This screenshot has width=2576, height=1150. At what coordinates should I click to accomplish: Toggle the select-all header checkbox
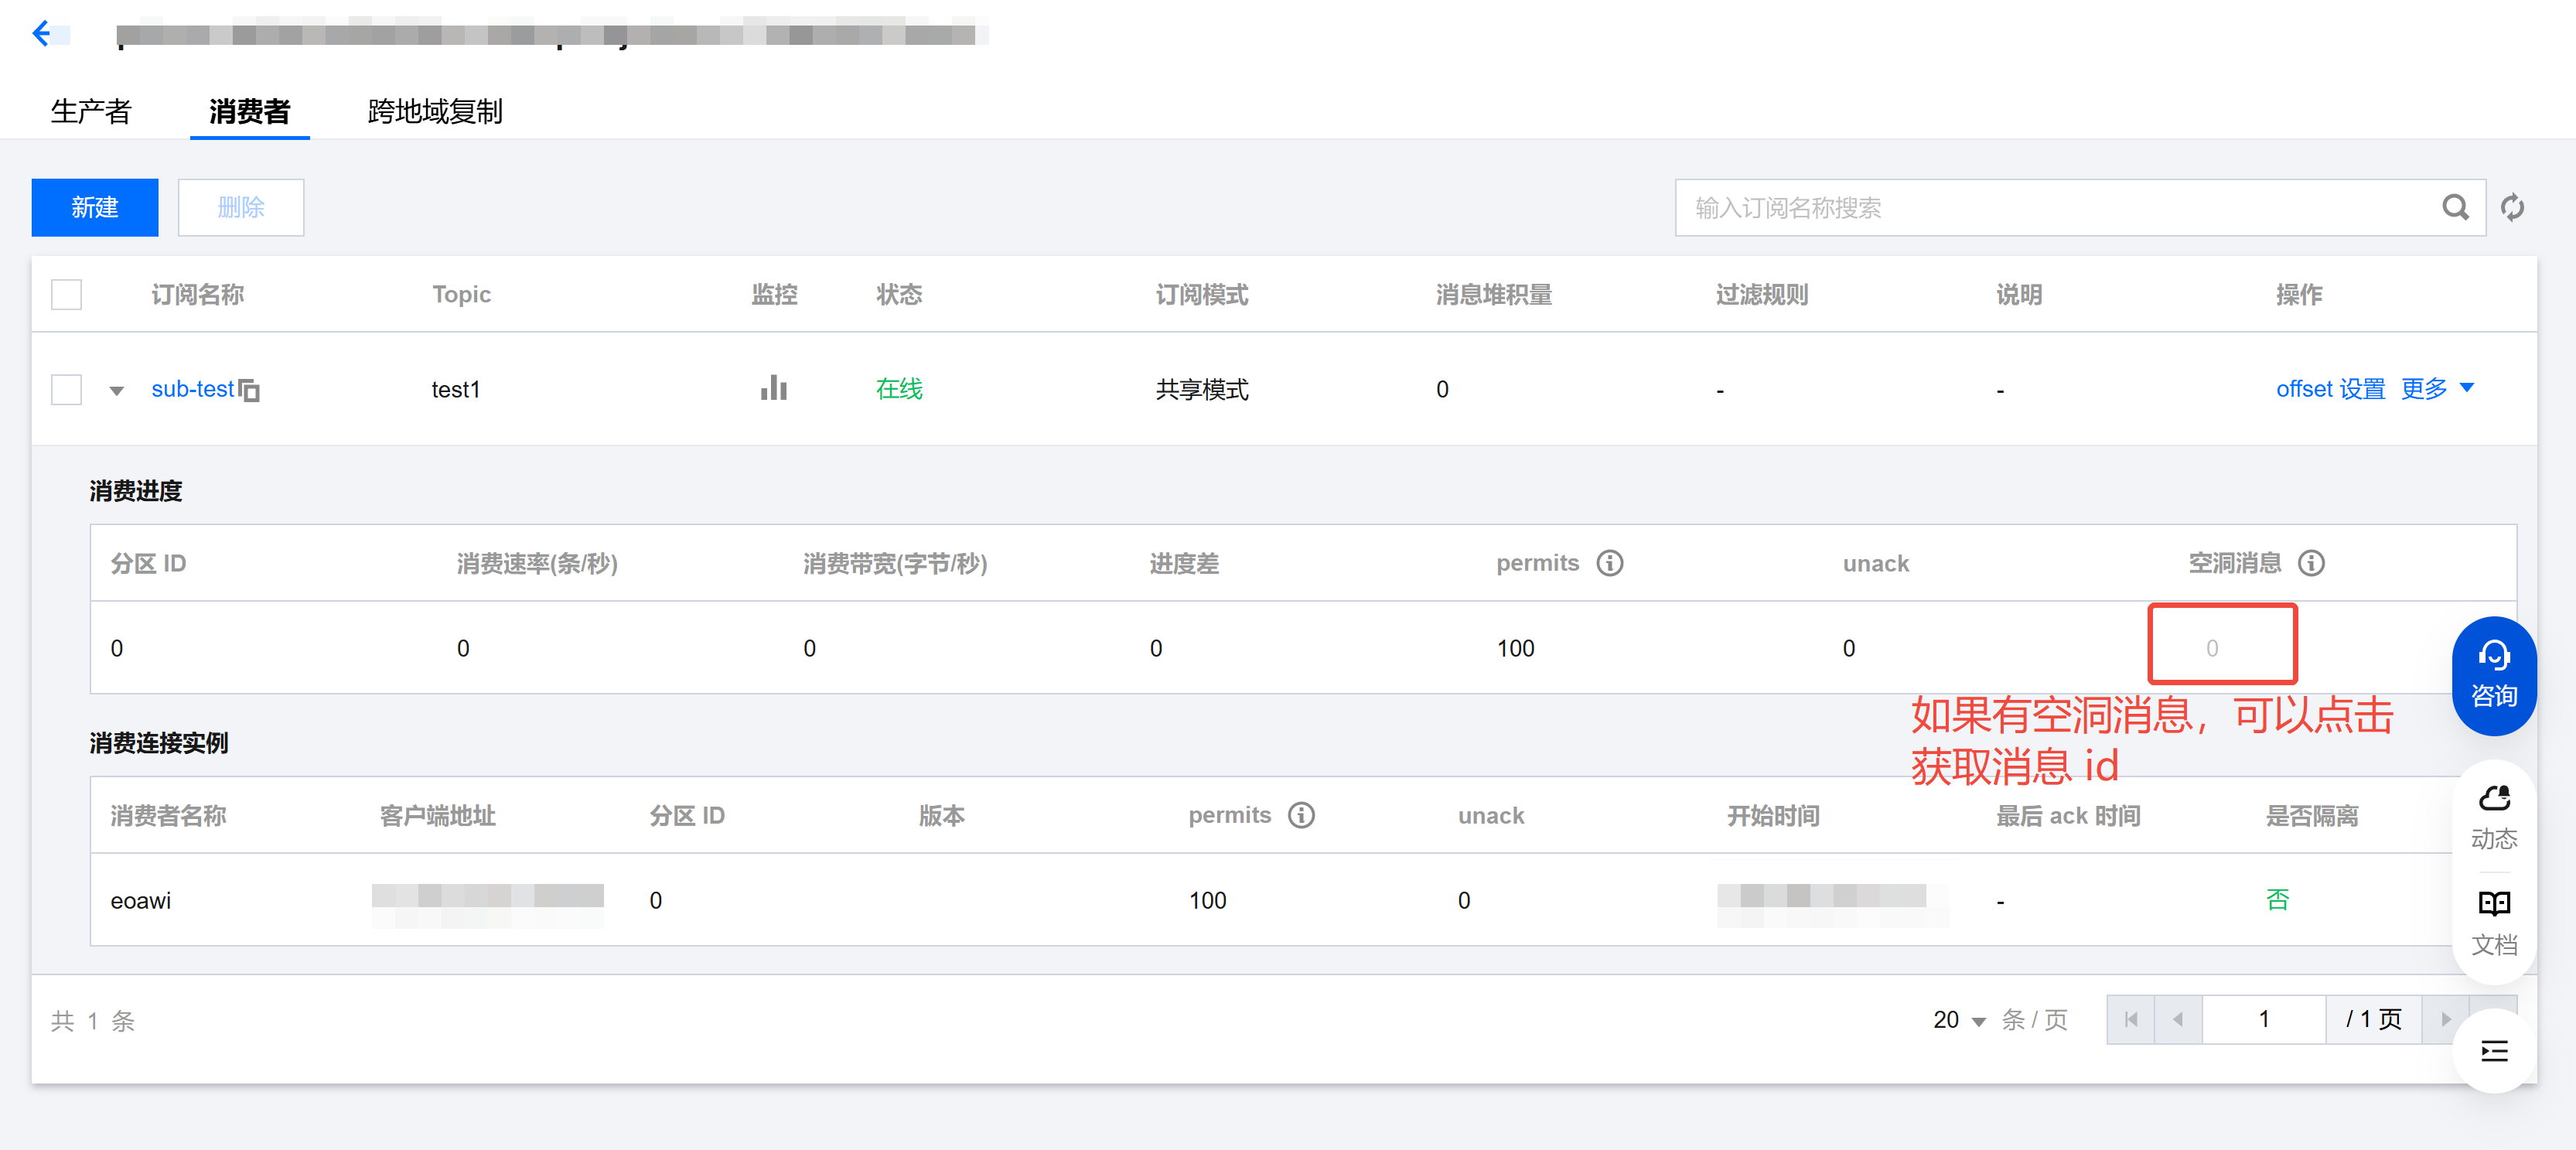66,295
